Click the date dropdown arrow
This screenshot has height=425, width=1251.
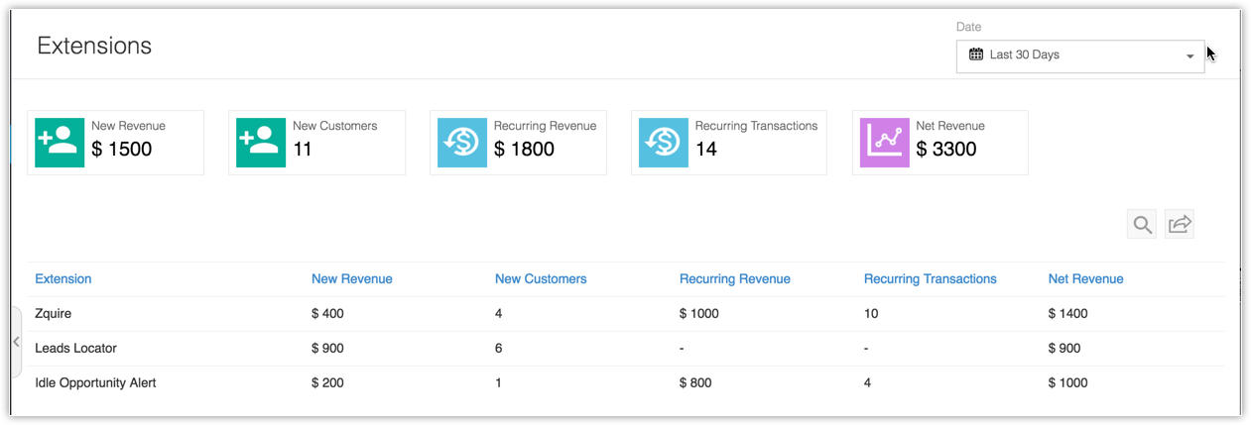pos(1190,56)
